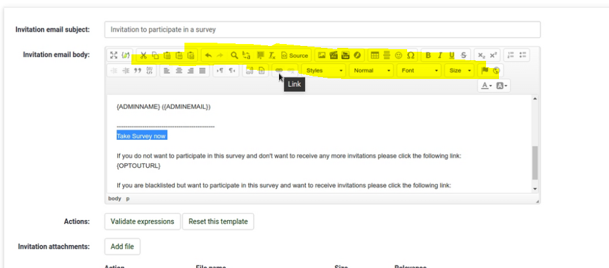Viewport: 609px width, 268px height.
Task: Set text direction right to left
Action: pyautogui.click(x=232, y=71)
